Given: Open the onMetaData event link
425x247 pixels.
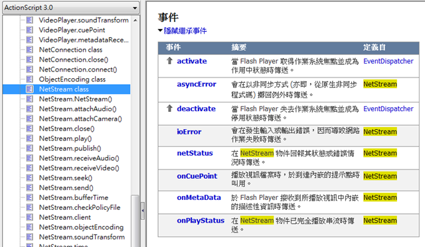Looking at the screenshot, I should (199, 197).
